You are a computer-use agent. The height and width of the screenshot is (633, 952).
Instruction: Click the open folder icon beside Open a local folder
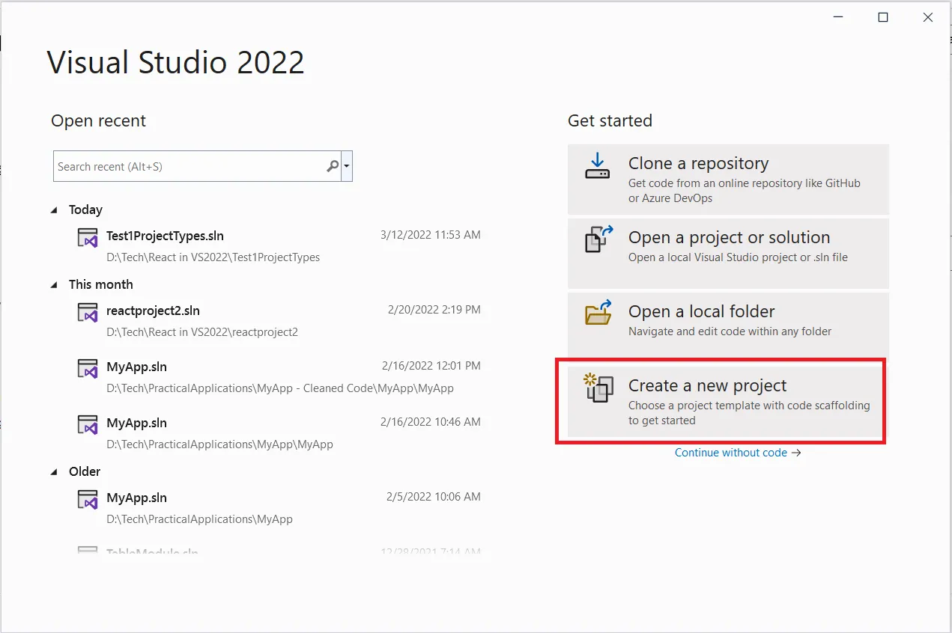pyautogui.click(x=597, y=316)
